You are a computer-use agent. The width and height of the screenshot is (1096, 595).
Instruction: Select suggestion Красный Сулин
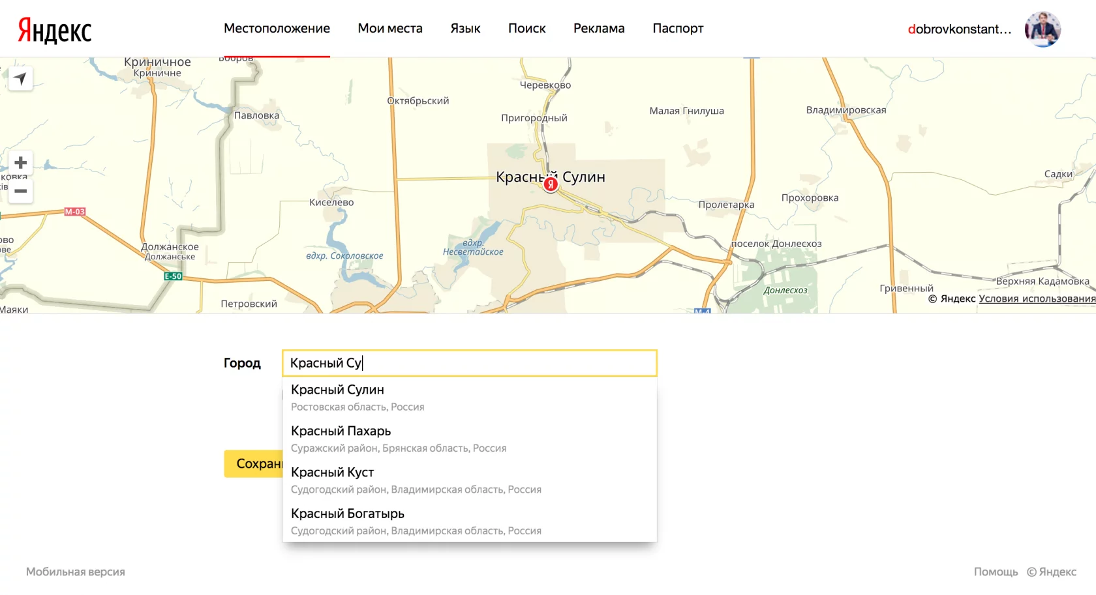pyautogui.click(x=470, y=398)
